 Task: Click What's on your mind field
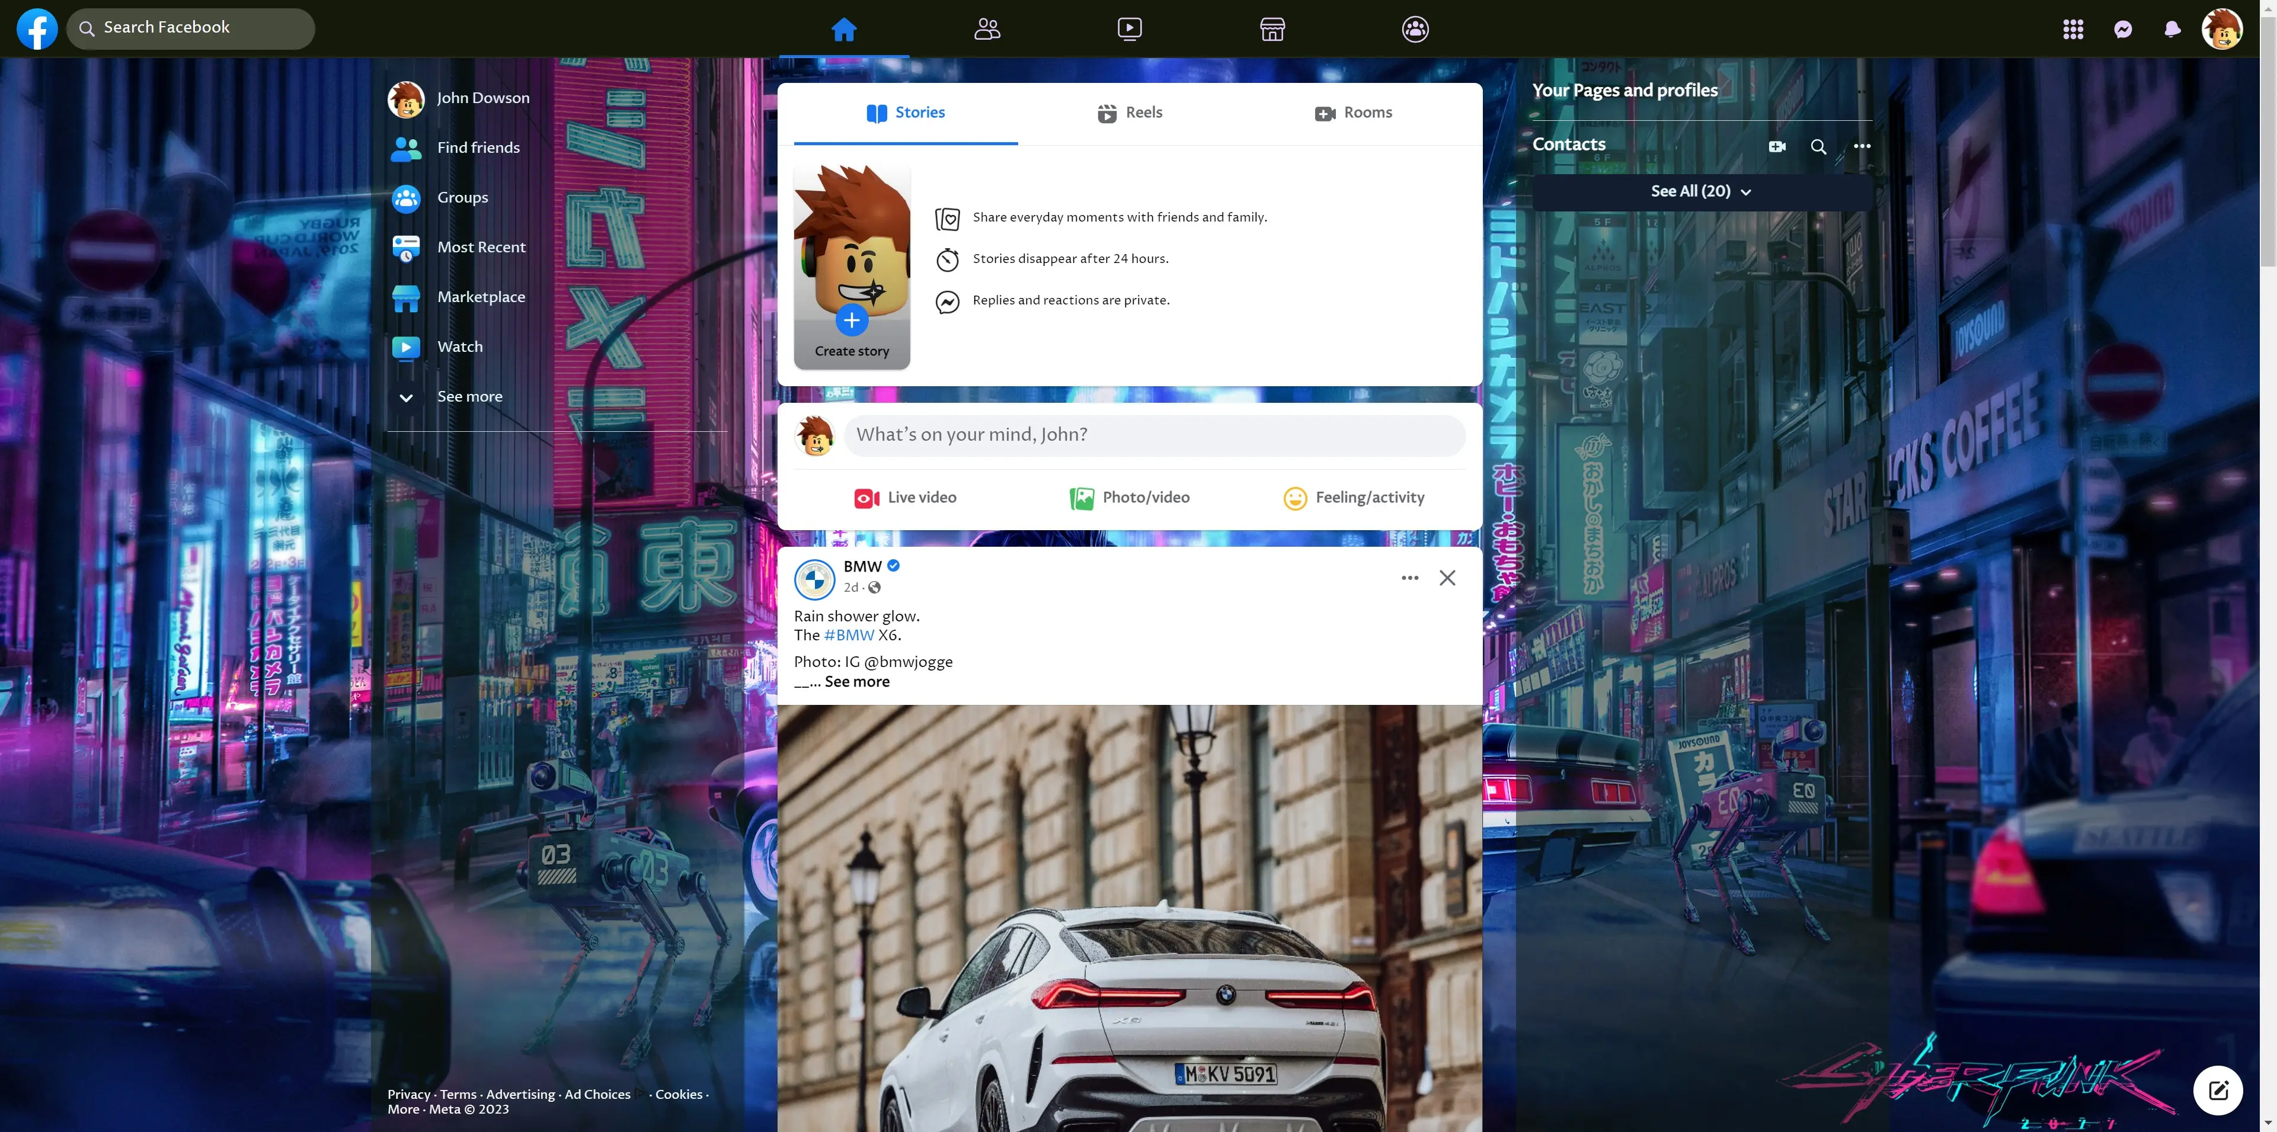(1155, 435)
